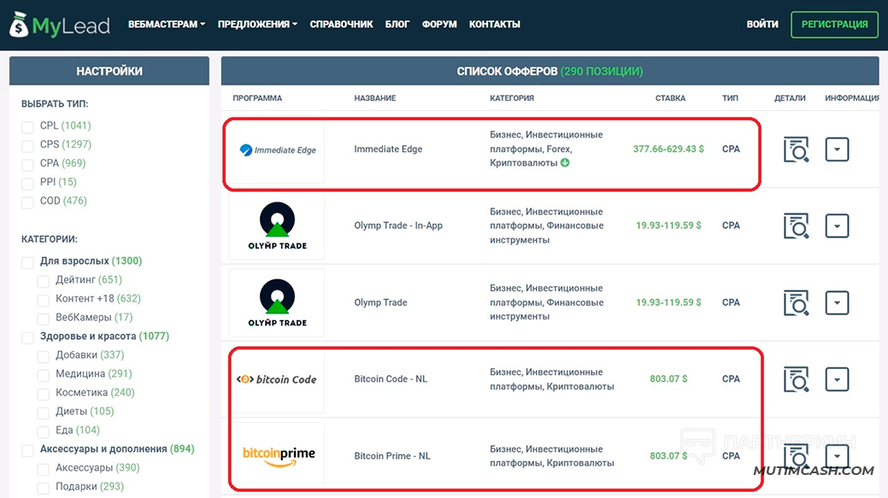Expand information dropdown for Olymp Trade

coord(837,302)
